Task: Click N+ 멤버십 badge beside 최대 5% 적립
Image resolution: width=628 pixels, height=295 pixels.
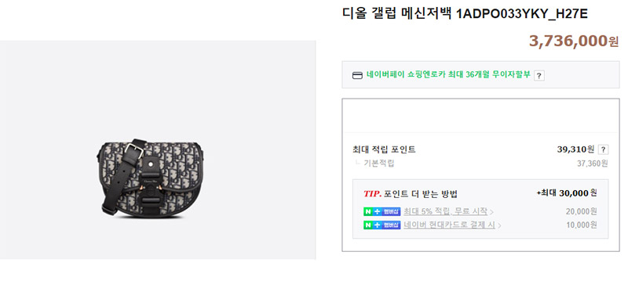Action: click(382, 211)
